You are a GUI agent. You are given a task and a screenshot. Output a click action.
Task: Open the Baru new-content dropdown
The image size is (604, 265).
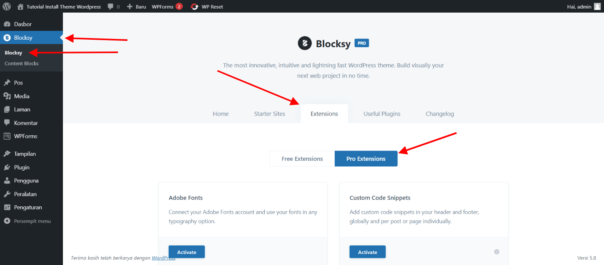point(136,6)
